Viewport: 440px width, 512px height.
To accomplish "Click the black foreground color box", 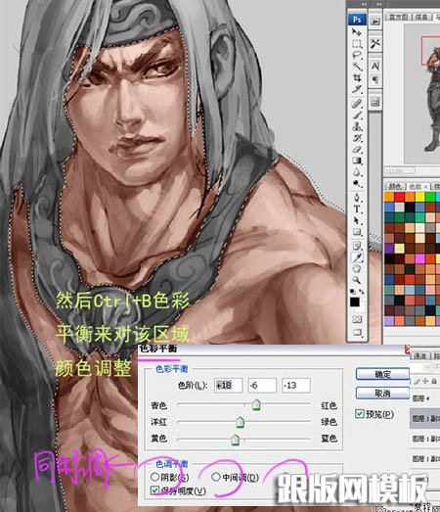I will 355,302.
